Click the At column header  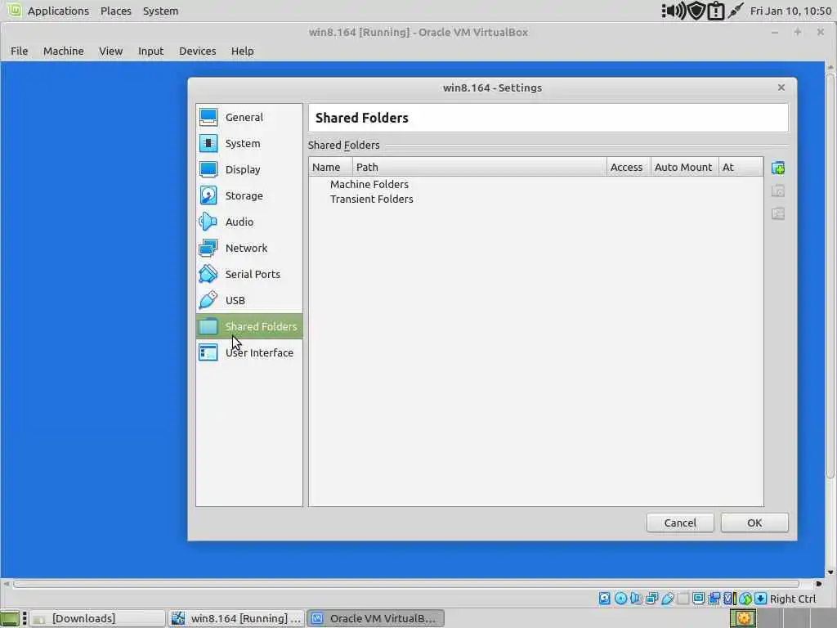(741, 167)
